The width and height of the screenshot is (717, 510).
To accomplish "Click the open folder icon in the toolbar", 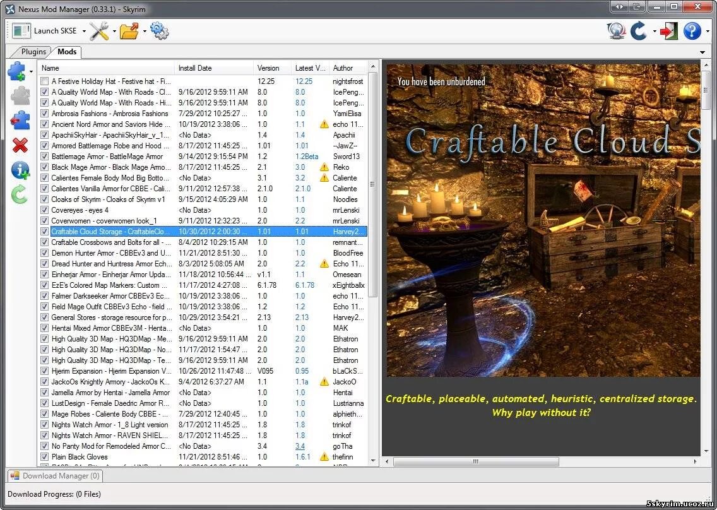I will coord(129,31).
